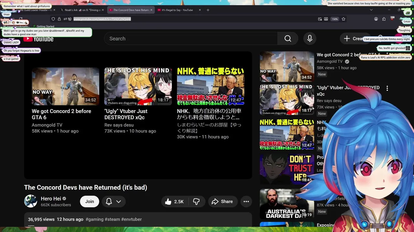Click 662K subscribers text

pos(56,205)
